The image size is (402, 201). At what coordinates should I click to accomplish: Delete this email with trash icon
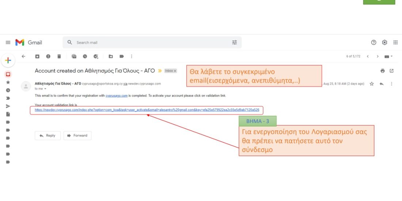coord(59,56)
